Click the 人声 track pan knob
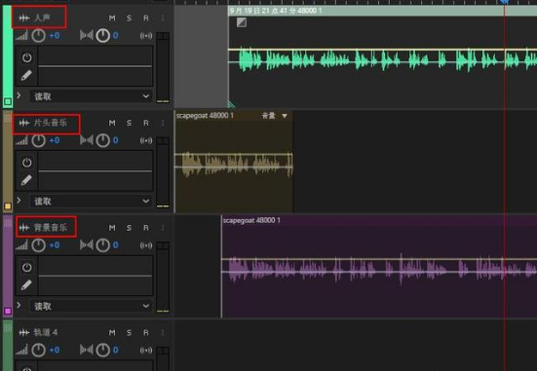 (x=102, y=36)
